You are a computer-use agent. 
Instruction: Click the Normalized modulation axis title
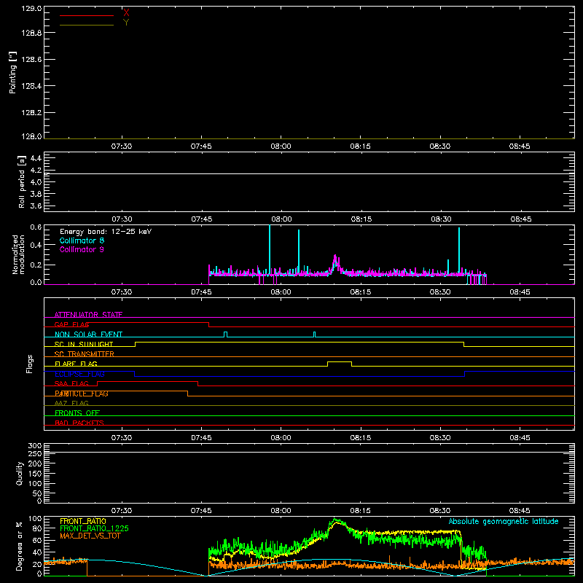pyautogui.click(x=18, y=254)
